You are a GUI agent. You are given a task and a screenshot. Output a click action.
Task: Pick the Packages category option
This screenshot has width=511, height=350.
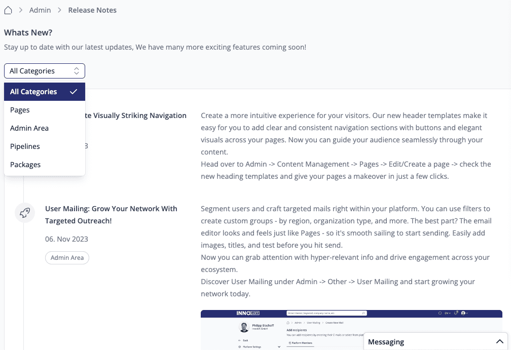tap(25, 165)
